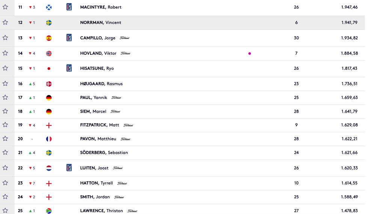Image resolution: width=368 pixels, height=214 pixels.
Task: Click Paul, Yannik points value 1.659,63
Action: tap(349, 98)
